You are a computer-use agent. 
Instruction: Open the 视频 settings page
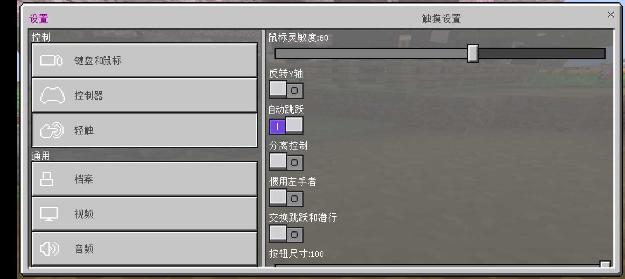(145, 214)
